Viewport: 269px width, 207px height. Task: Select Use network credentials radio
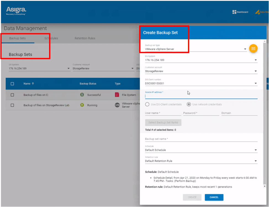(189, 104)
